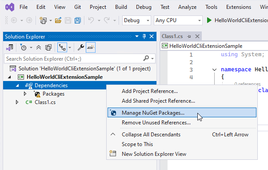Toggle Preview Selected Items icon
268x170 pixels.
[91, 47]
